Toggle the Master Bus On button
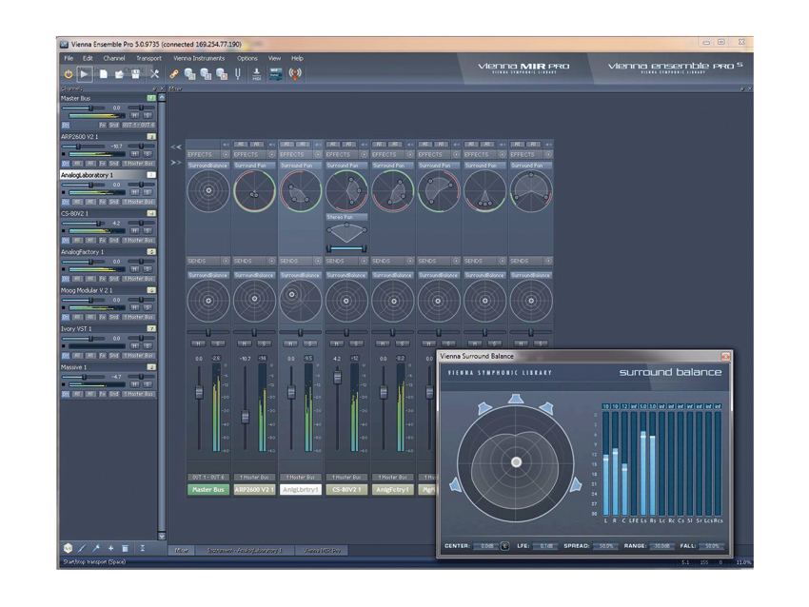Viewport: 809px width, 607px height. 66,126
